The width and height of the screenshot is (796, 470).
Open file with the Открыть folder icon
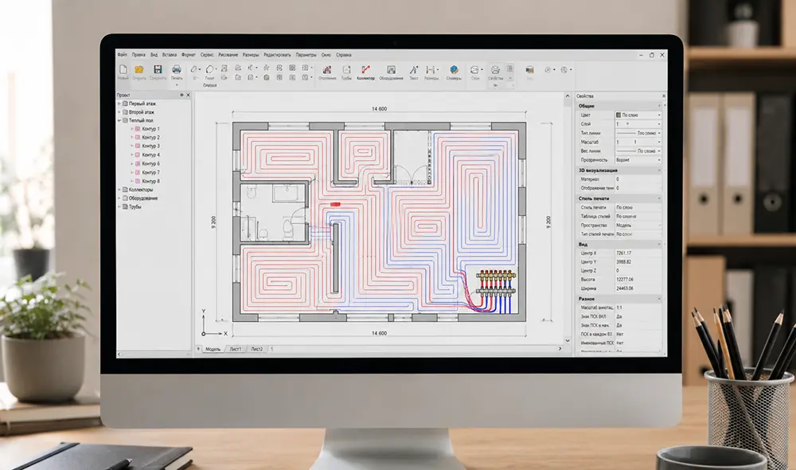(139, 72)
